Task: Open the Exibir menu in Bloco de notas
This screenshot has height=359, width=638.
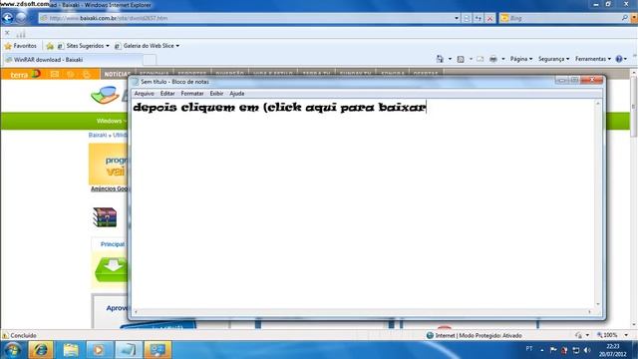Action: point(216,94)
